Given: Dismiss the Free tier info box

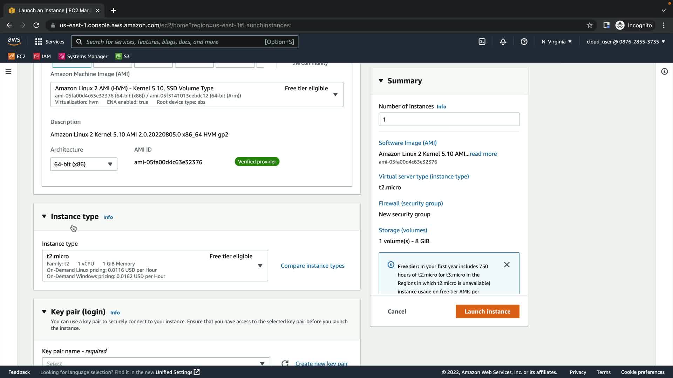Looking at the screenshot, I should point(507,265).
